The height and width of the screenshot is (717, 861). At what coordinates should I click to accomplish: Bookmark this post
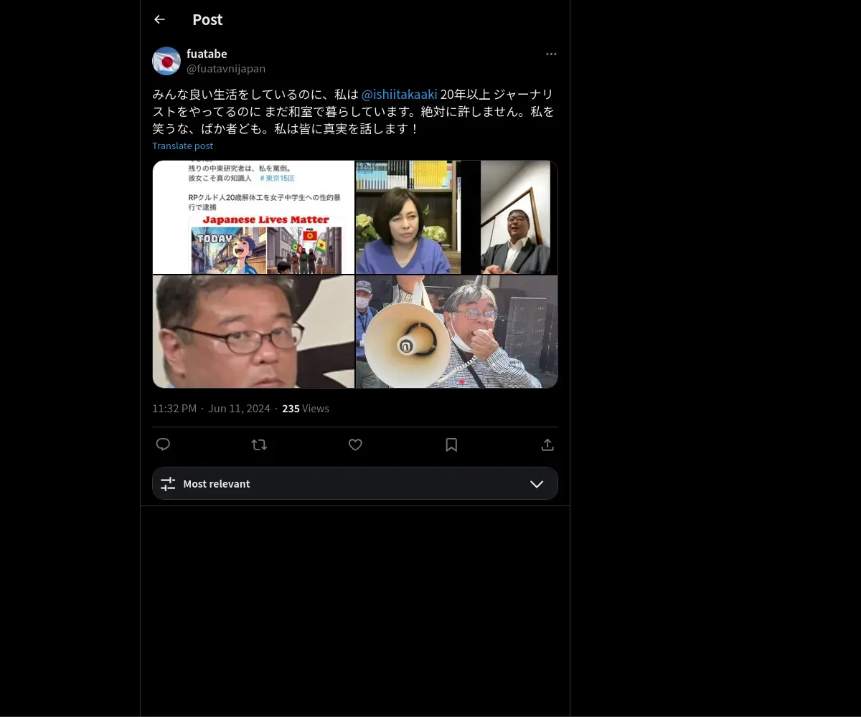(451, 445)
